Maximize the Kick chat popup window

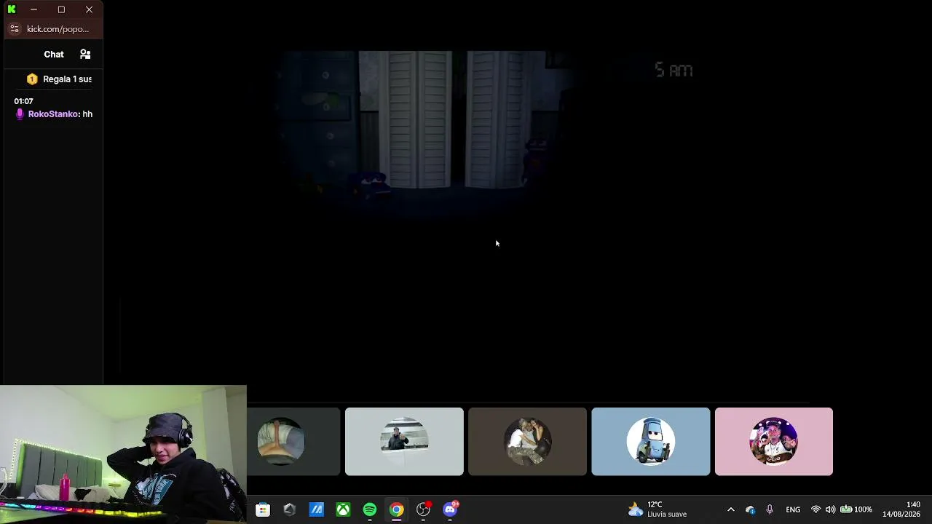point(61,9)
